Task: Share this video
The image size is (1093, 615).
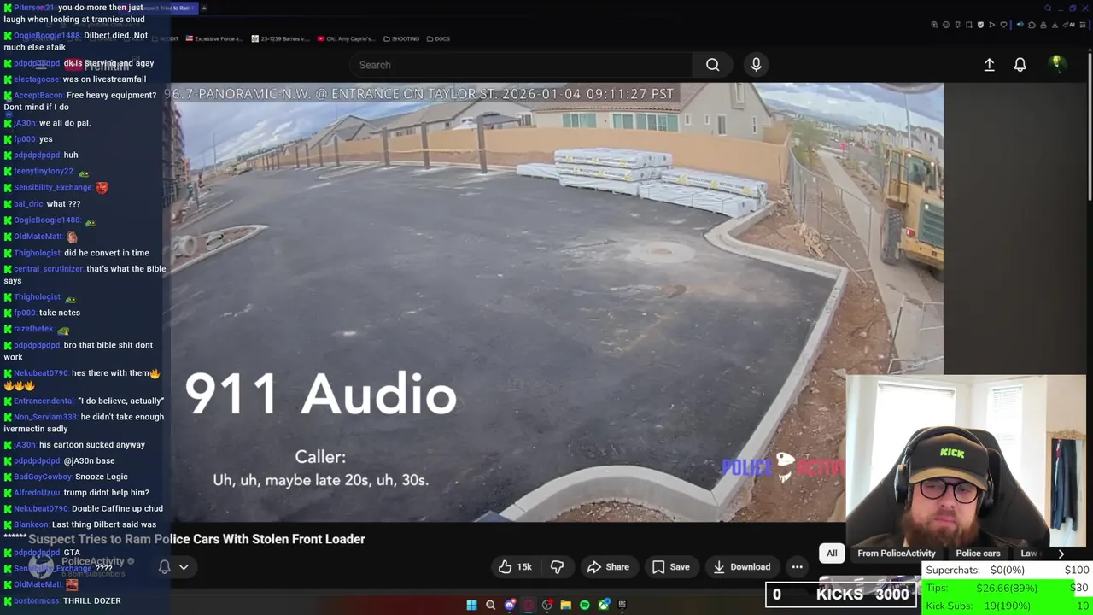Action: tap(607, 567)
